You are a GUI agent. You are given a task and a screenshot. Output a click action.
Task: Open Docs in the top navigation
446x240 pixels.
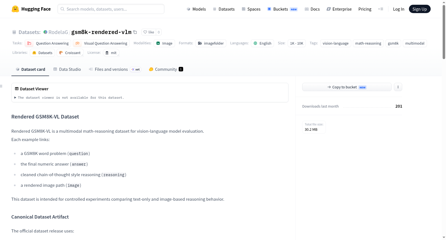(x=312, y=9)
